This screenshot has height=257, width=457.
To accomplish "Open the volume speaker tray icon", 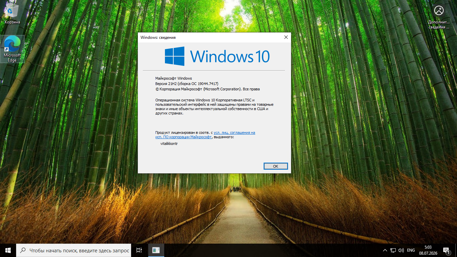I will coord(401,250).
